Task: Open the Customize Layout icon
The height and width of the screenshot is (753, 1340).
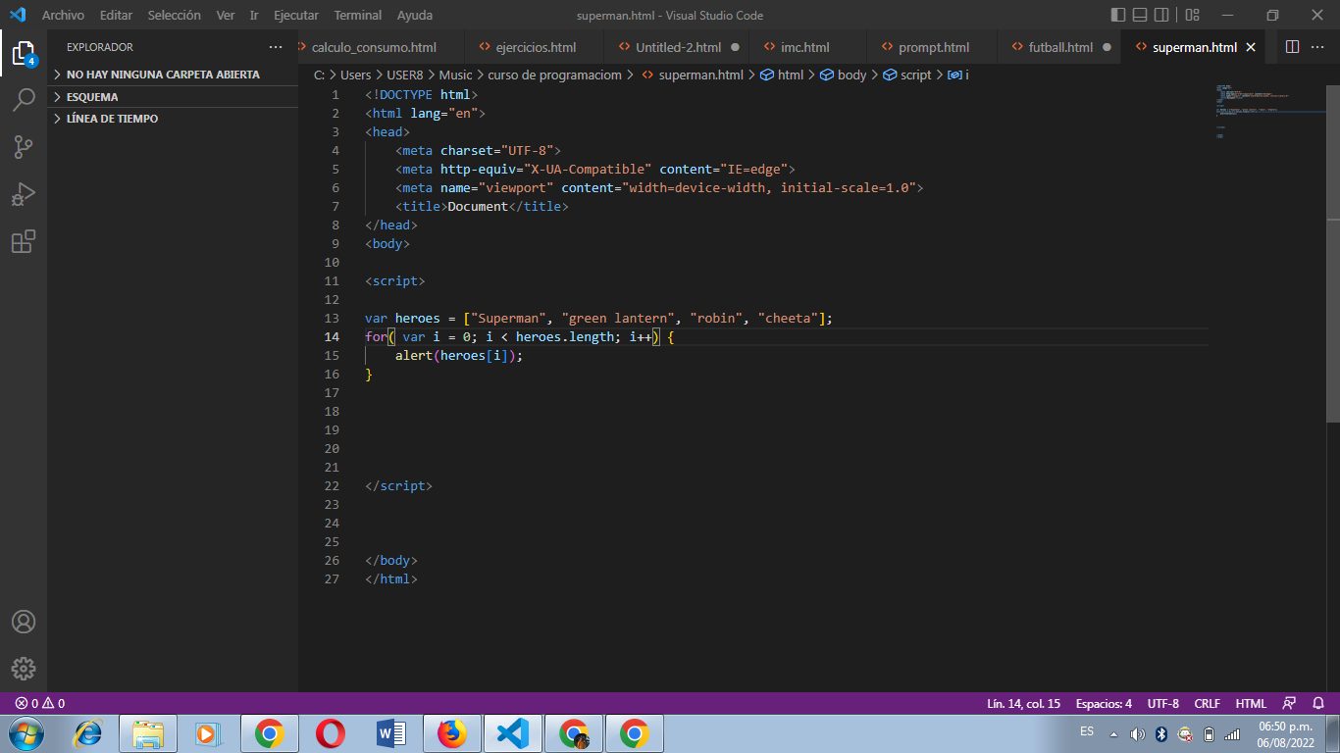Action: click(1192, 15)
